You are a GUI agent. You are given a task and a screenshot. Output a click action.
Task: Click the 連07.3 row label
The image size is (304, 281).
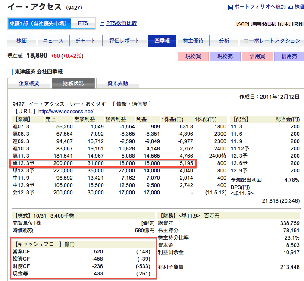21,127
